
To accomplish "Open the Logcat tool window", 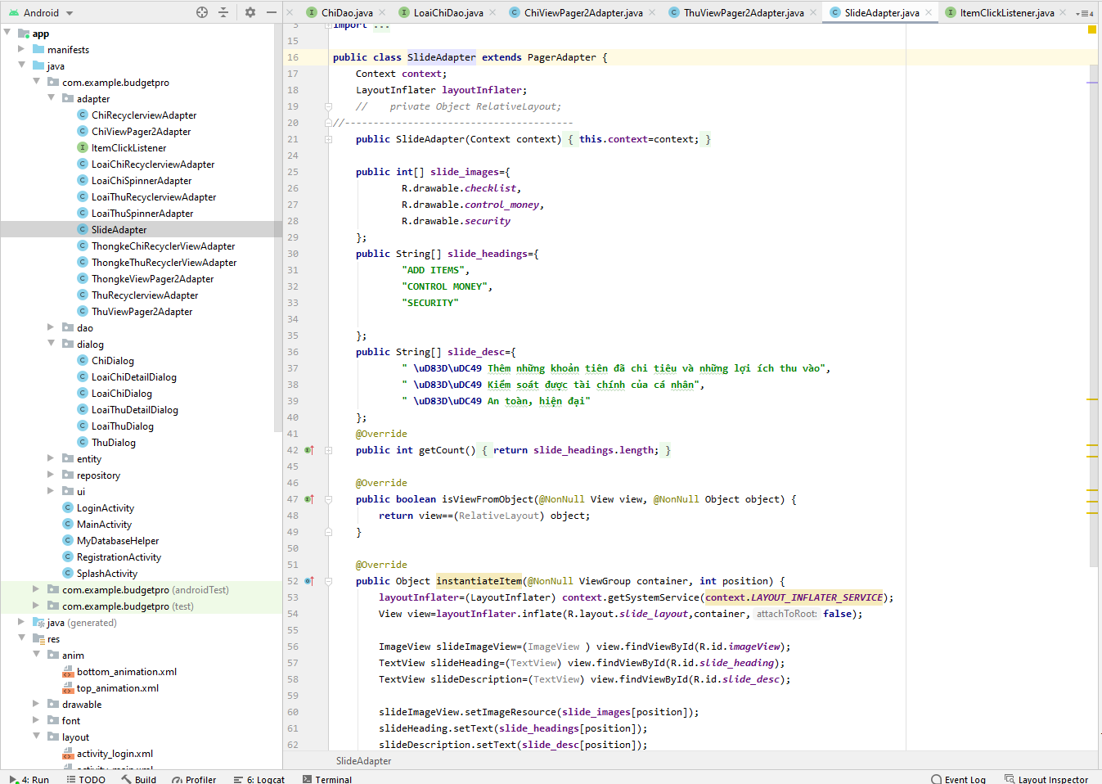I will (x=259, y=779).
